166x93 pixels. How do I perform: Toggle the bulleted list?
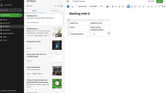click(x=128, y=6)
